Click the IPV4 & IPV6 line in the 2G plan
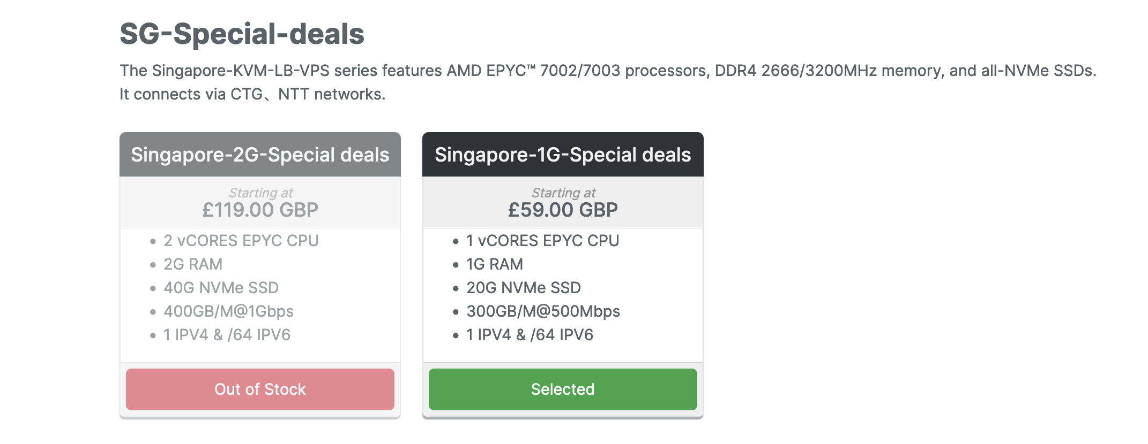This screenshot has height=444, width=1148. tap(227, 335)
